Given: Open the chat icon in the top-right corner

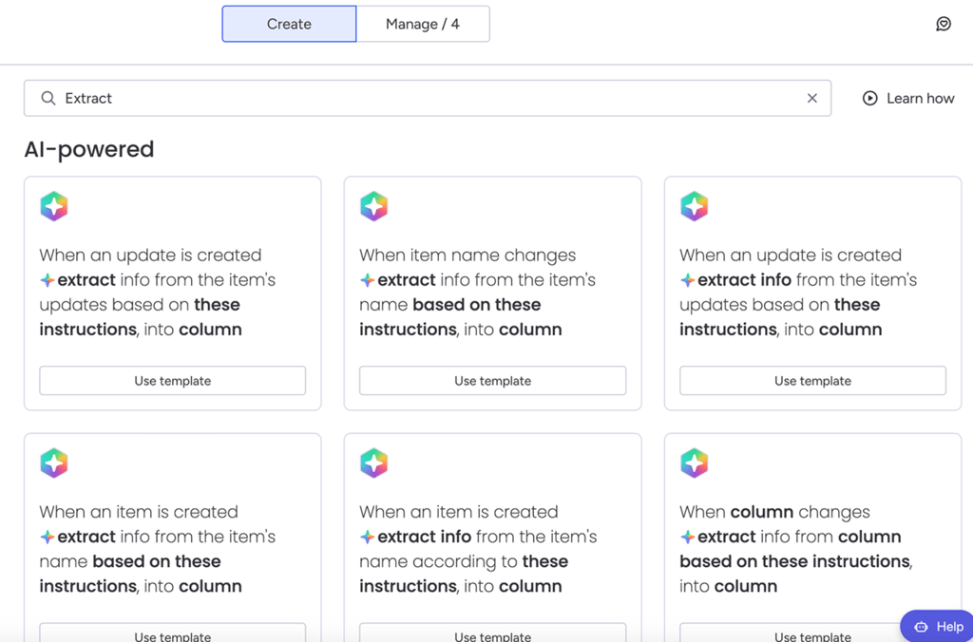Looking at the screenshot, I should [944, 23].
